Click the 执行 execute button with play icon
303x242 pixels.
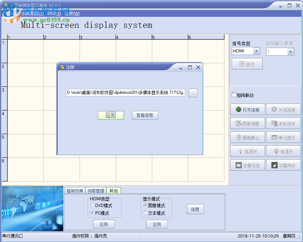(x=247, y=64)
